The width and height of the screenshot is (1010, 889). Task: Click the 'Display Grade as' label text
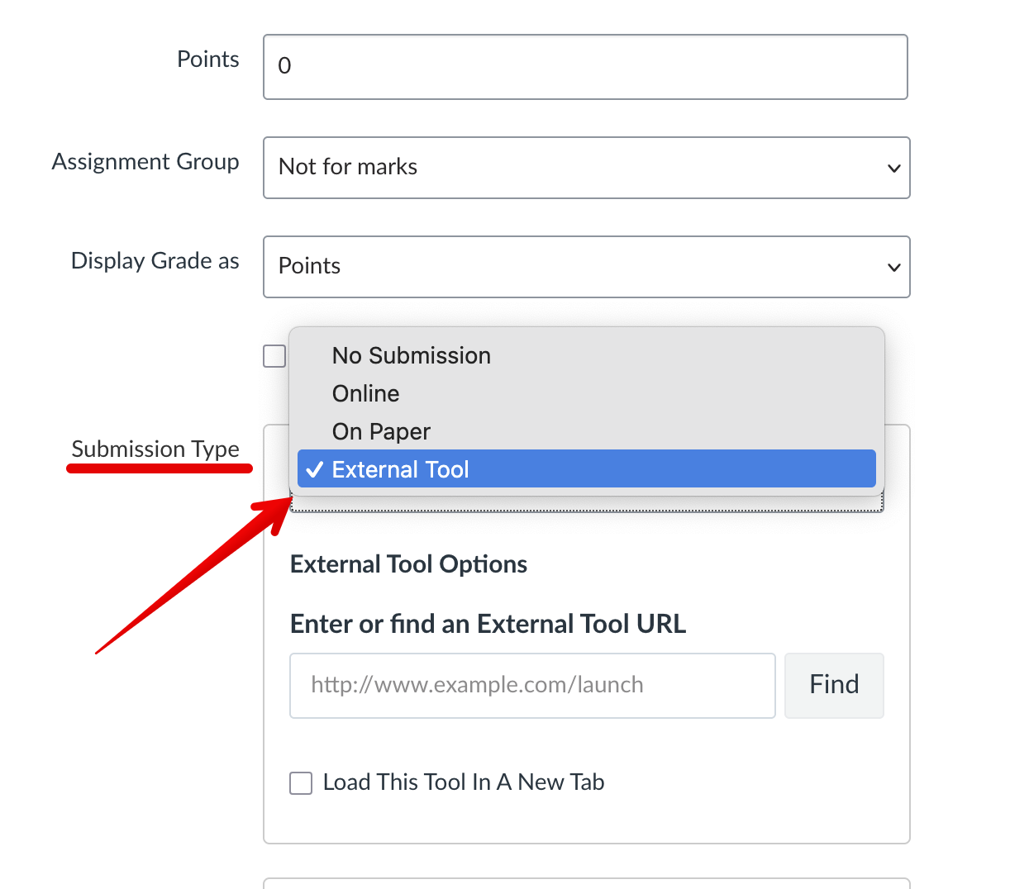pos(155,261)
